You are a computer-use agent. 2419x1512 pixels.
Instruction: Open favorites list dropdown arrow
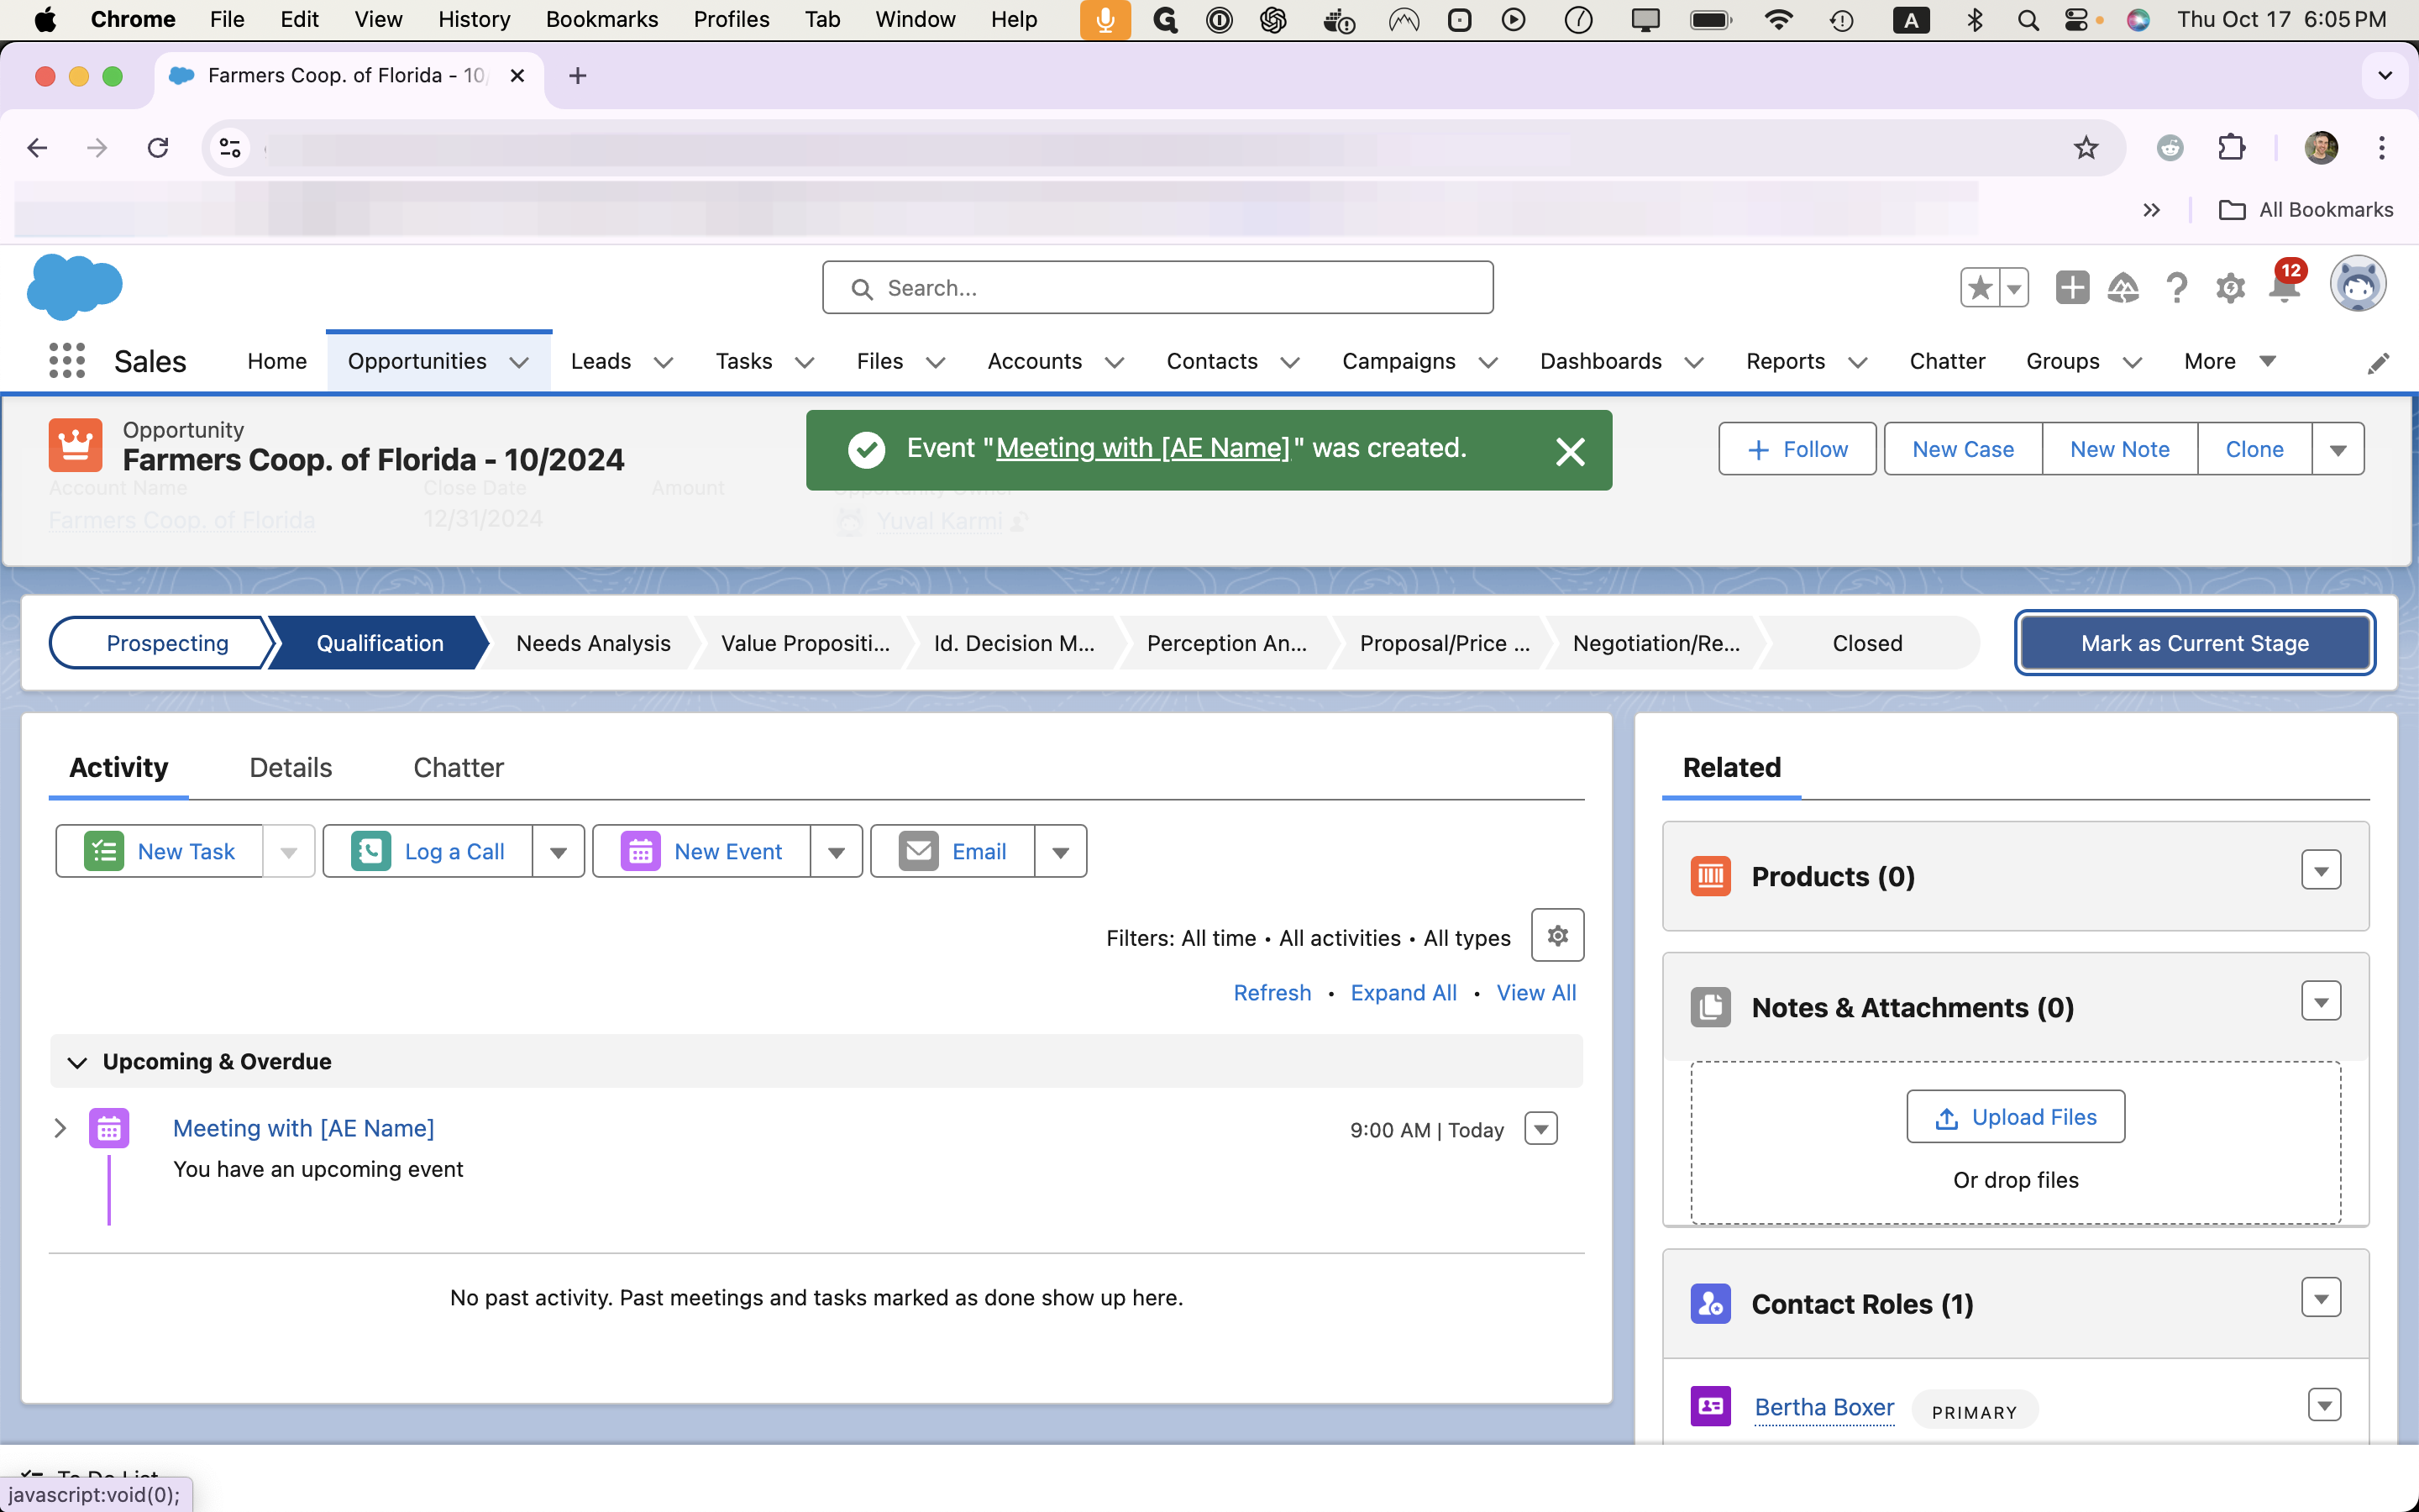pos(2013,288)
